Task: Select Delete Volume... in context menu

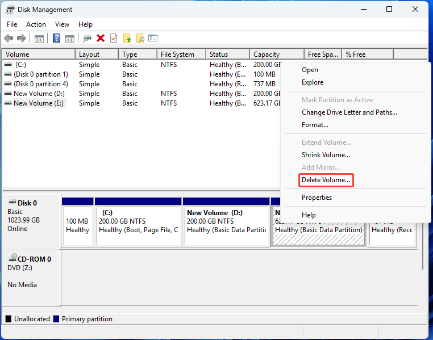Action: (x=326, y=180)
